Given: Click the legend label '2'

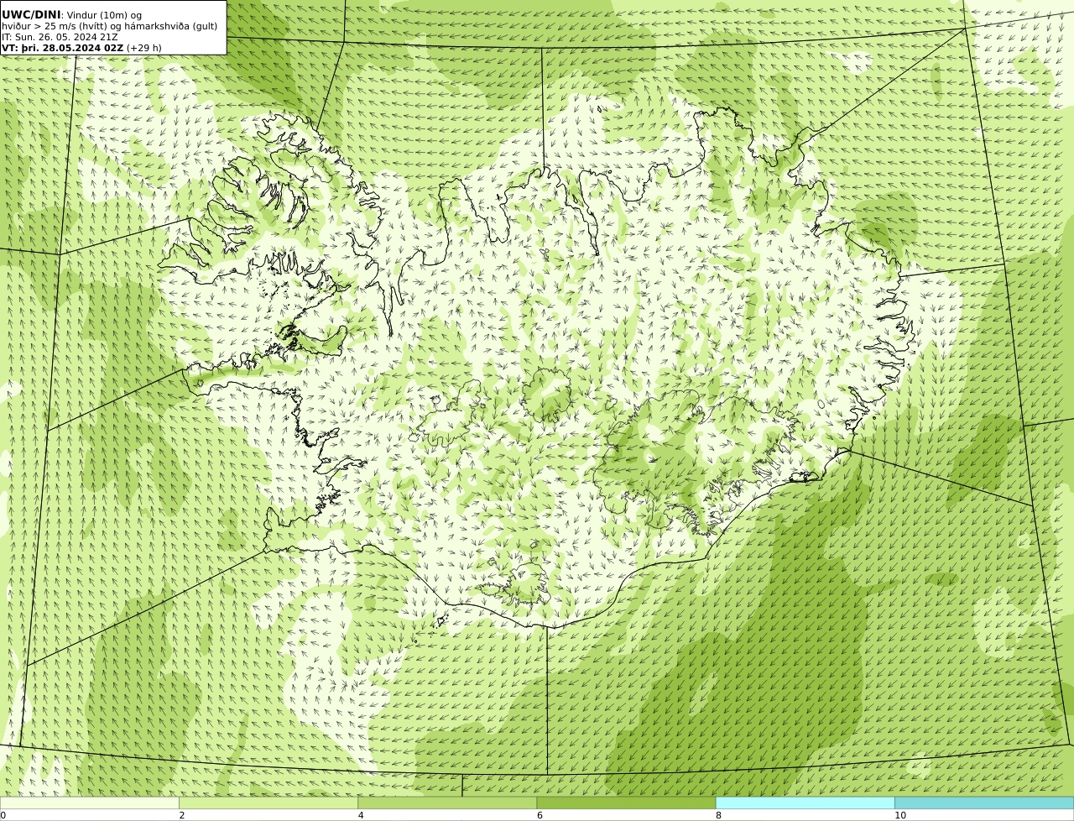Looking at the screenshot, I should coord(181,815).
